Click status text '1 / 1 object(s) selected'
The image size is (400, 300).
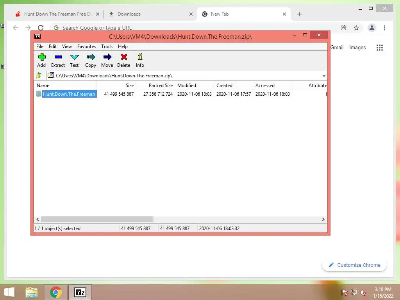point(57,228)
